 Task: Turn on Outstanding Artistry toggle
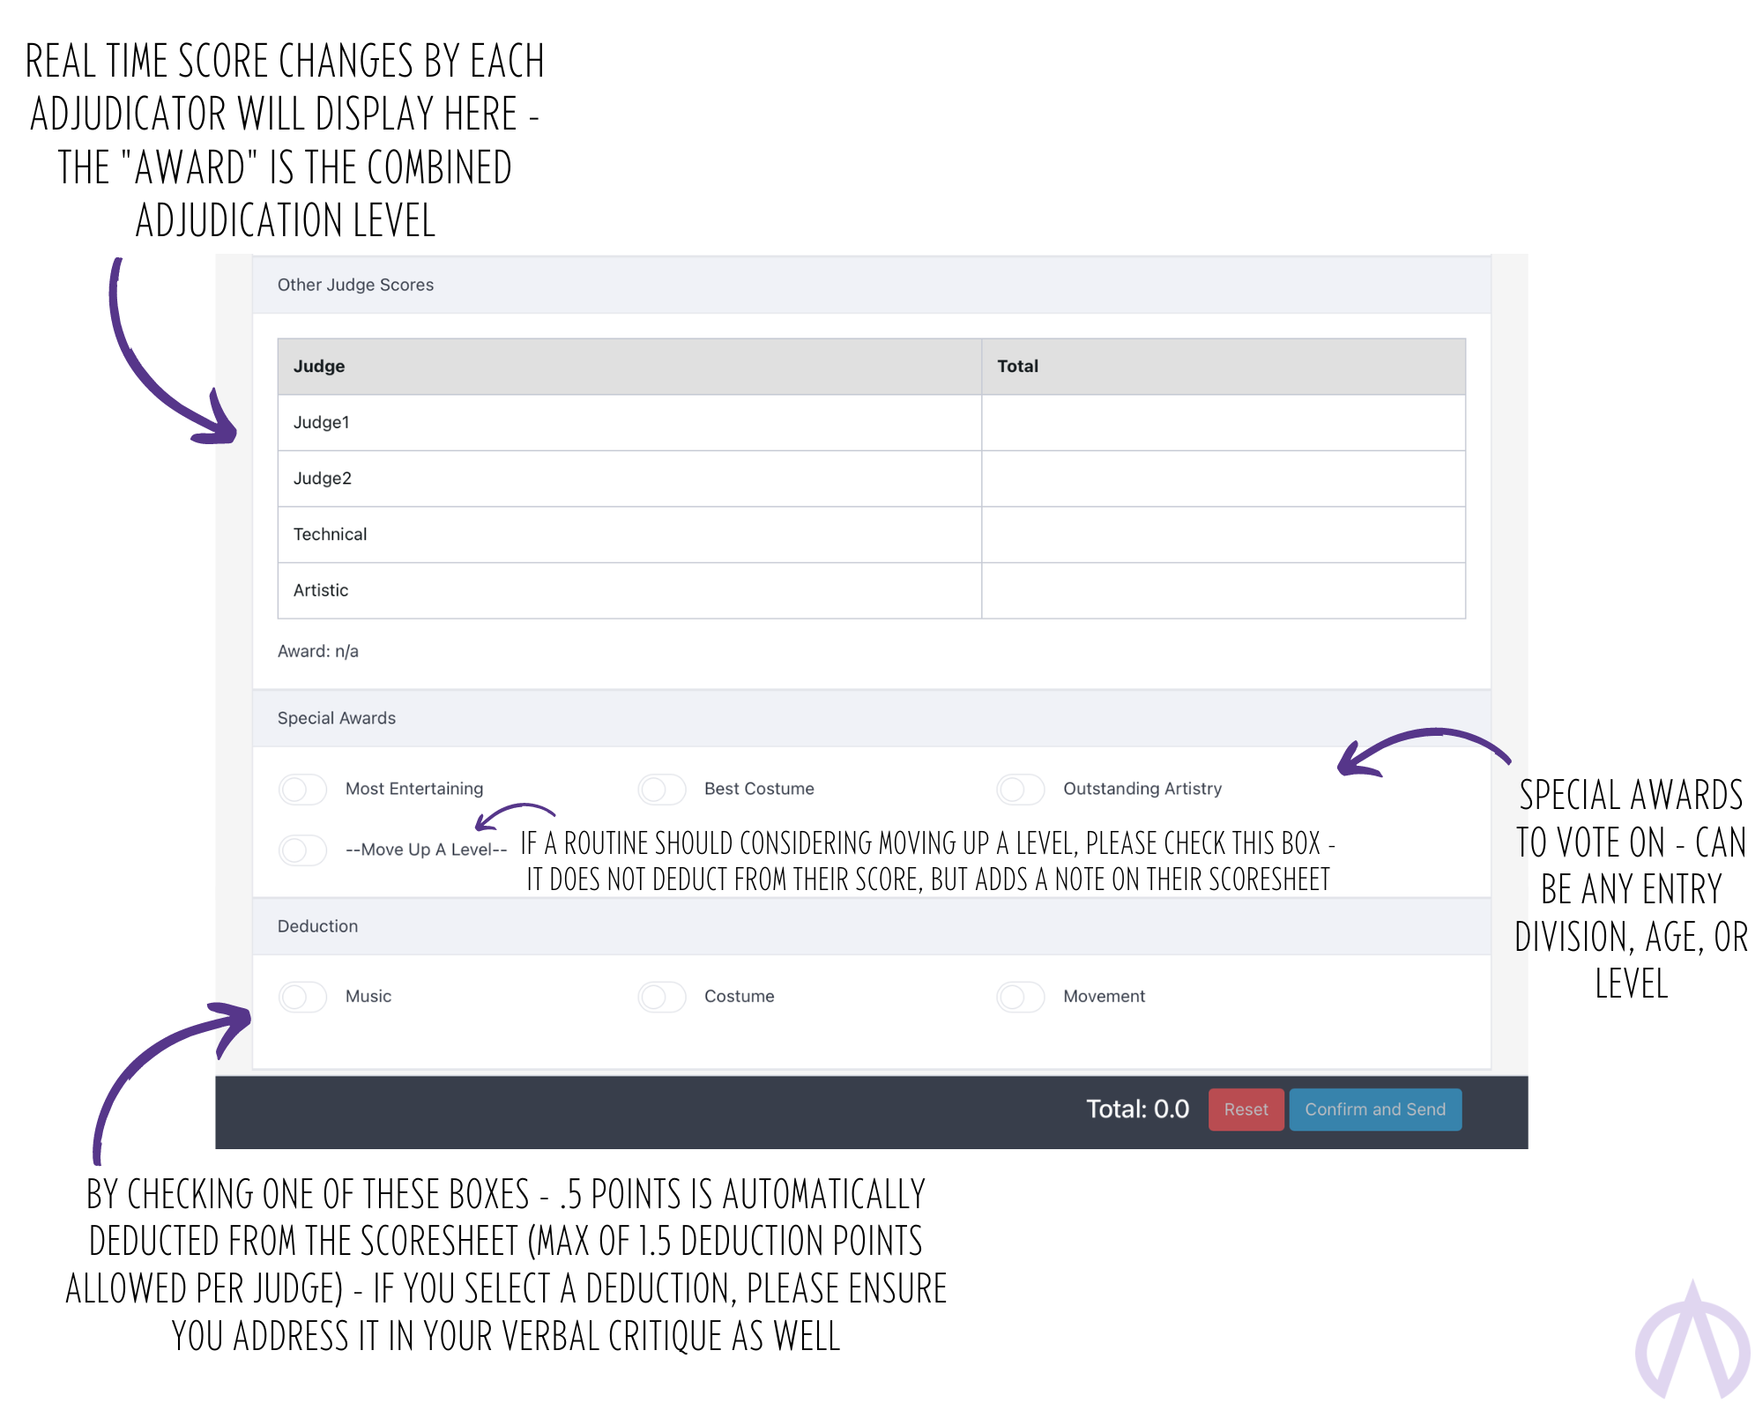tap(1021, 789)
